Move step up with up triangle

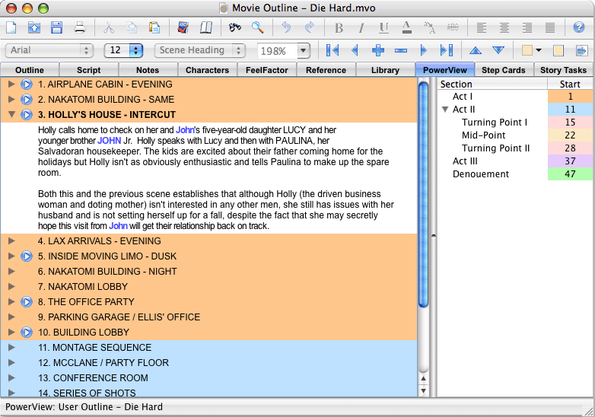(476, 50)
